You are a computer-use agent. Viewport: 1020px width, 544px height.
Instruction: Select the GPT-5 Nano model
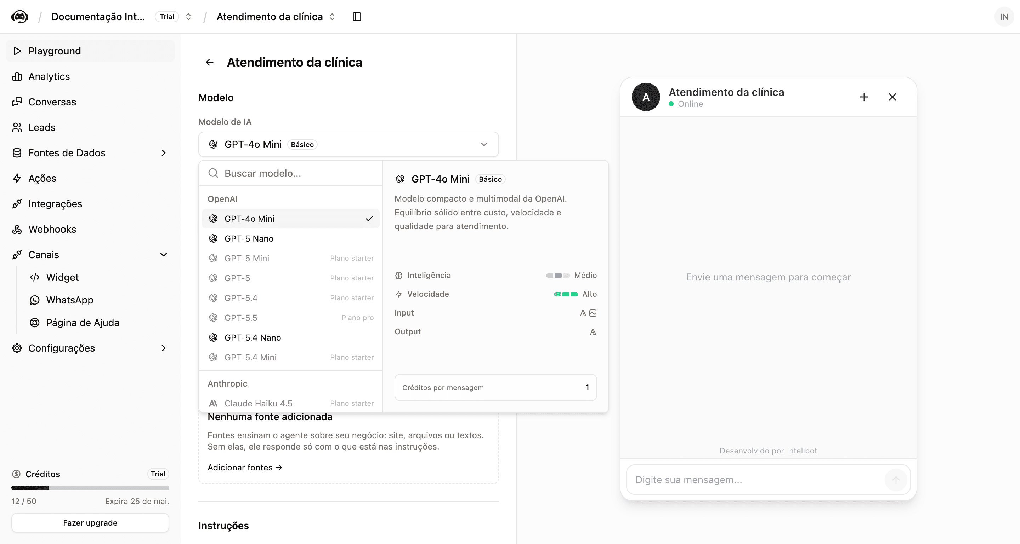pyautogui.click(x=291, y=238)
